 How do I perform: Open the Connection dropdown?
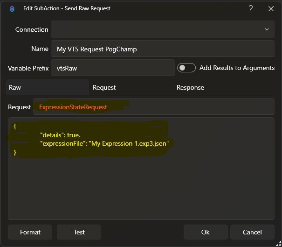(x=162, y=29)
